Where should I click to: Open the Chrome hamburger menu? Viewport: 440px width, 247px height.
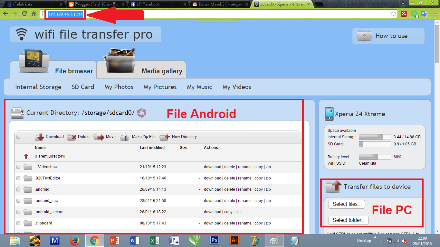[x=434, y=14]
